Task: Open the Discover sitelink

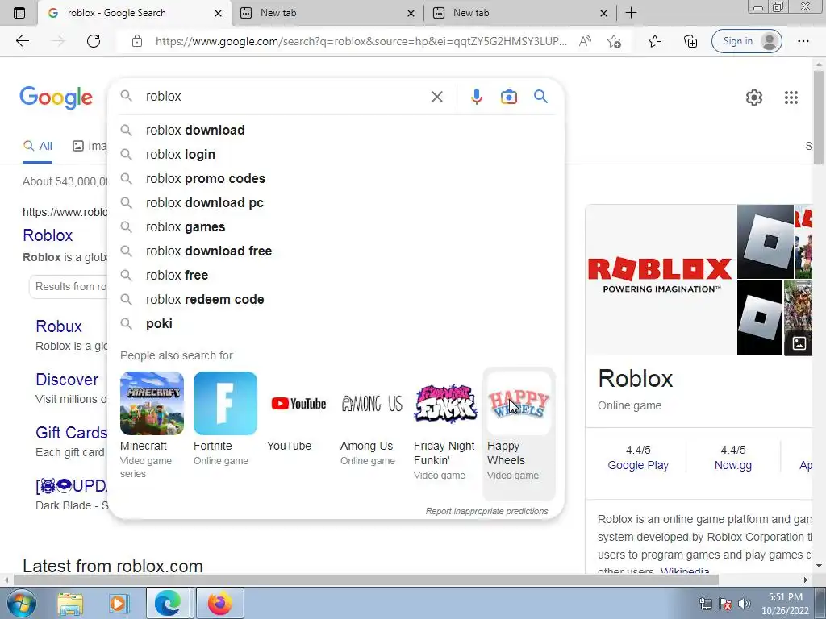Action: click(x=67, y=380)
